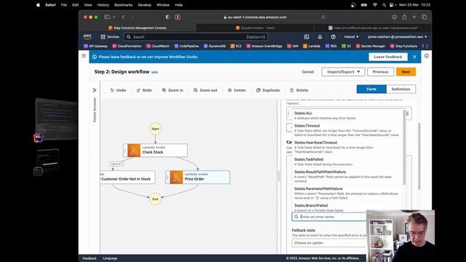Click the Previous button
466x262 pixels.
380,72
